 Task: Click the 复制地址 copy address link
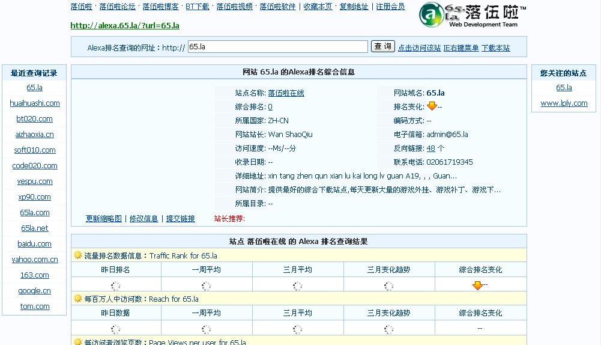coord(354,7)
